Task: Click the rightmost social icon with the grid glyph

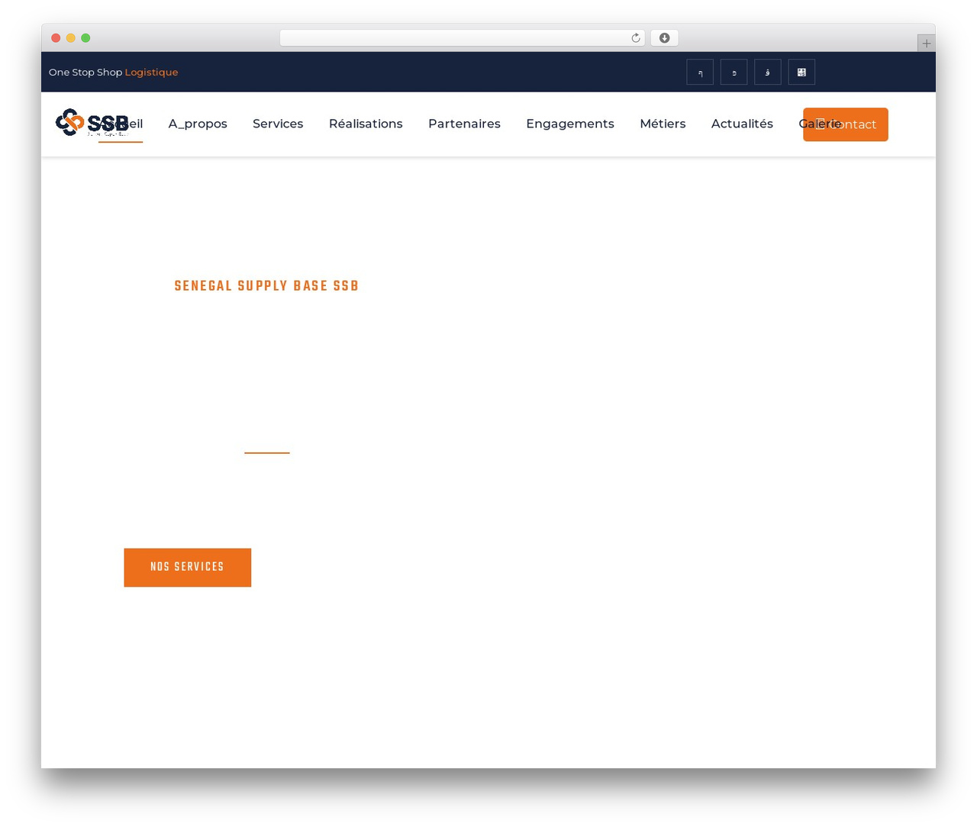Action: [x=801, y=72]
